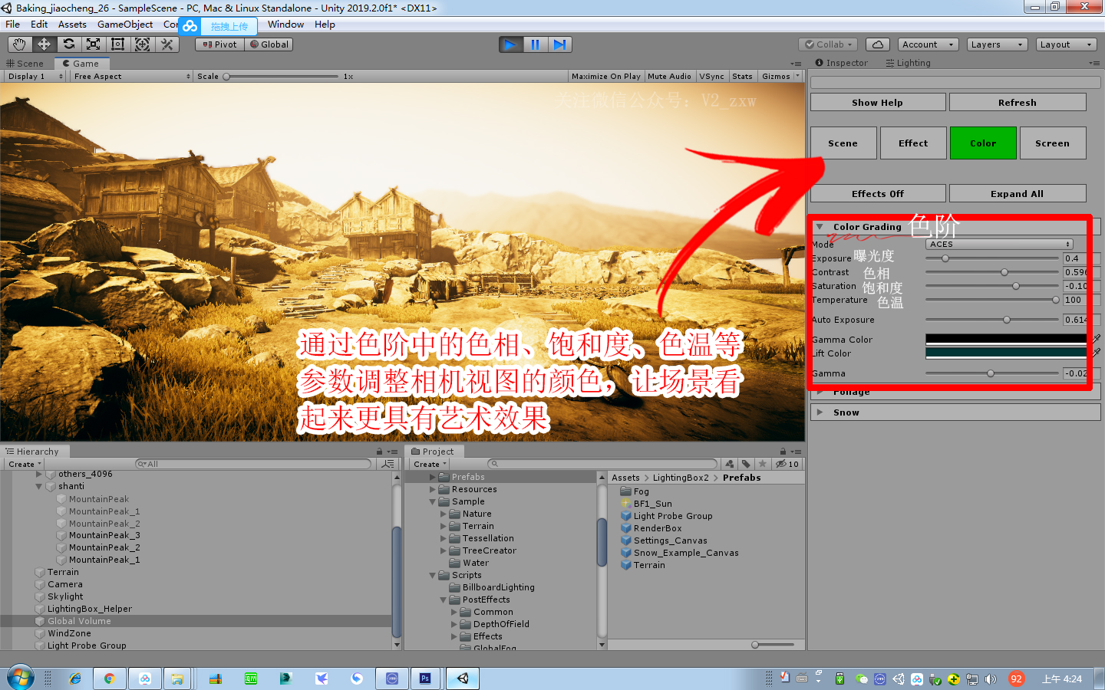Open the Hierarchy Create dropdown
The height and width of the screenshot is (690, 1105).
pos(25,464)
